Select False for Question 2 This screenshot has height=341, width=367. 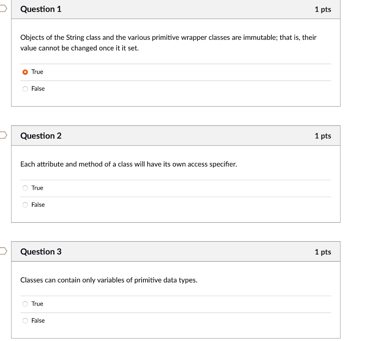[38, 205]
